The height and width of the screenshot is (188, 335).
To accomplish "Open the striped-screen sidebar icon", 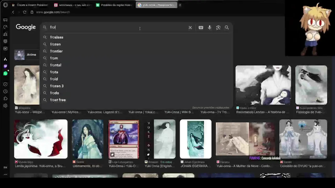I will [x=5, y=41].
